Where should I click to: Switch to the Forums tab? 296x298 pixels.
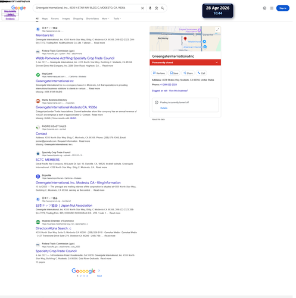point(55,18)
